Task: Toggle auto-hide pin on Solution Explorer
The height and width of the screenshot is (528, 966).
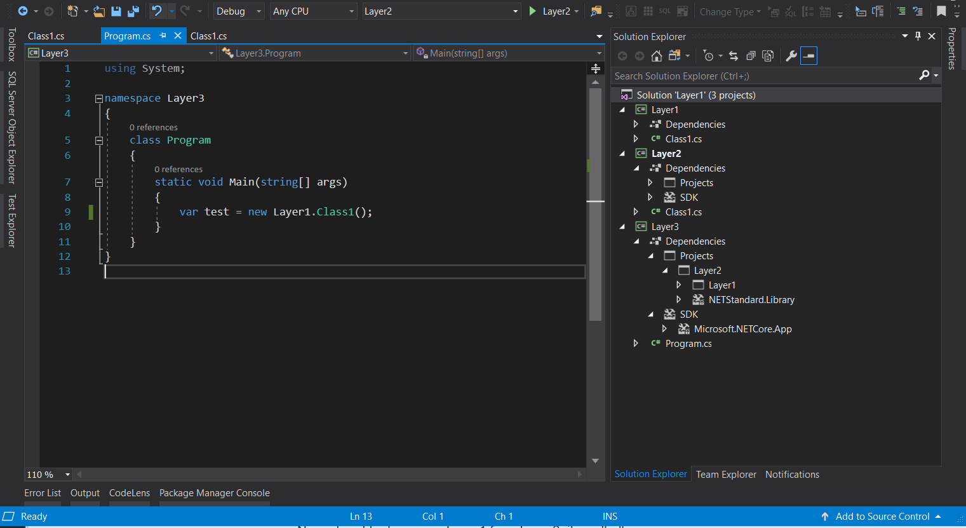Action: point(918,36)
